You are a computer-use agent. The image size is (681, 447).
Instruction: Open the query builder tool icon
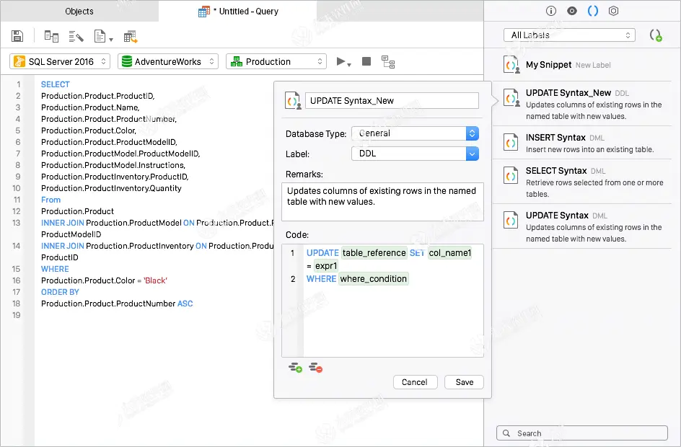[51, 37]
